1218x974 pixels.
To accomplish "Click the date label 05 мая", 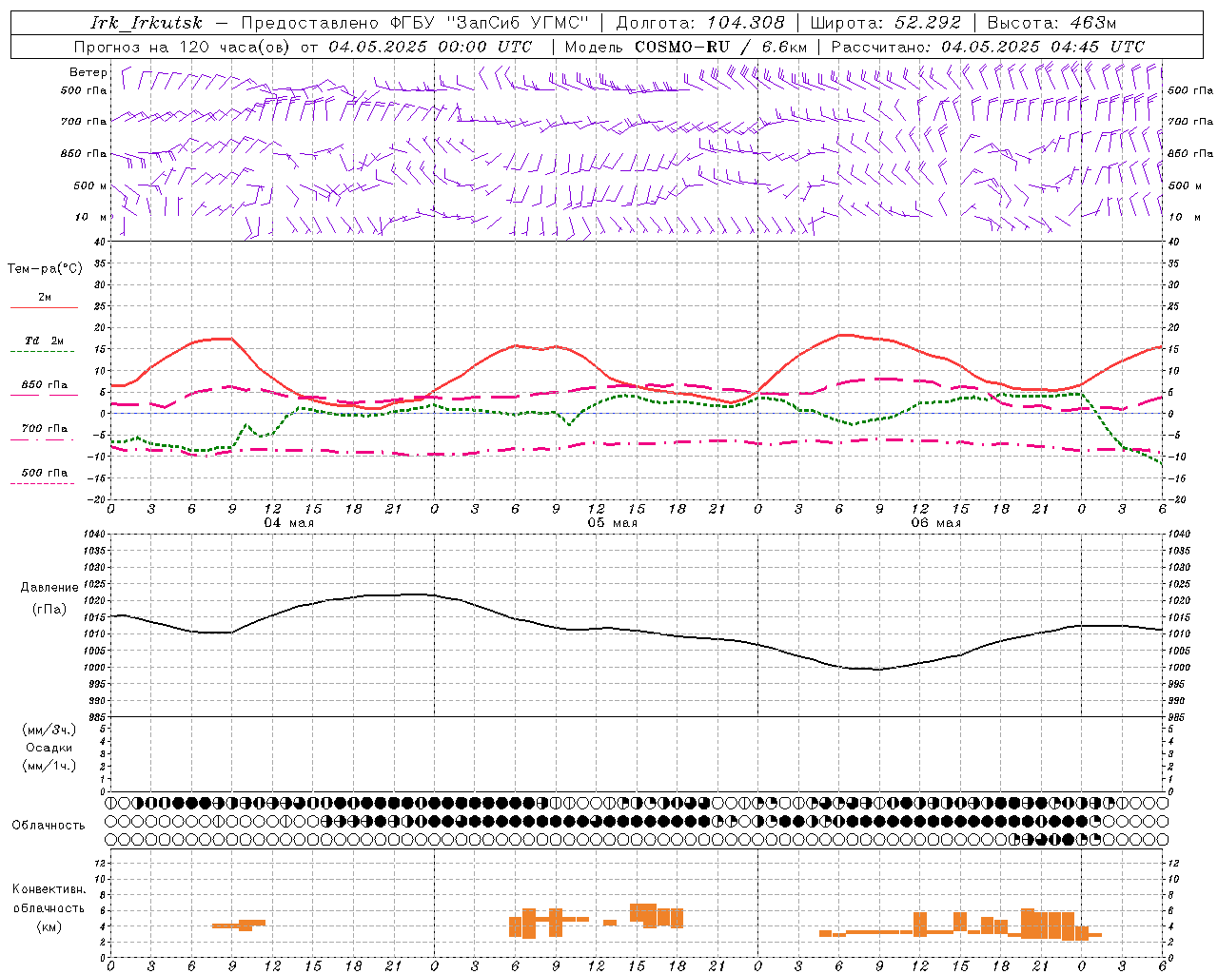I will point(612,523).
